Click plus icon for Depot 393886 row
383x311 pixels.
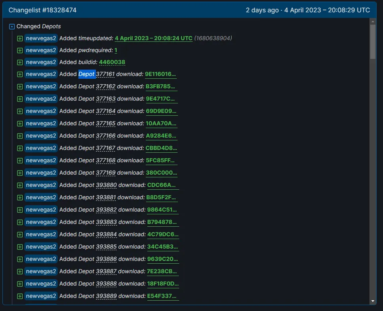[x=20, y=259]
